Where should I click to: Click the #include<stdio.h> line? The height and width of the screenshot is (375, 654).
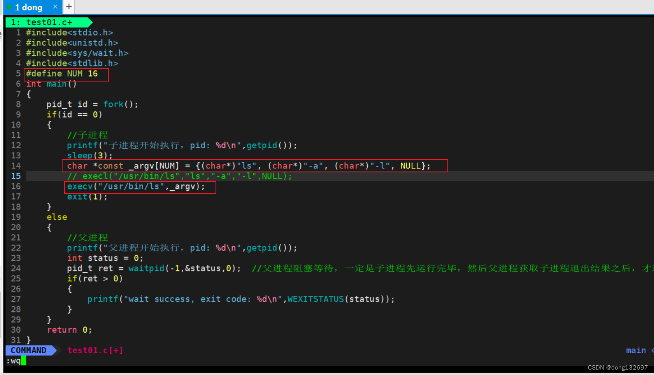click(70, 33)
